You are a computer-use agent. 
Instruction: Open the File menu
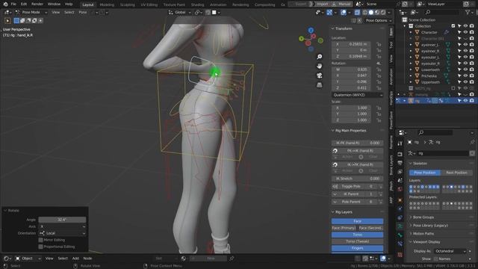[x=13, y=4]
